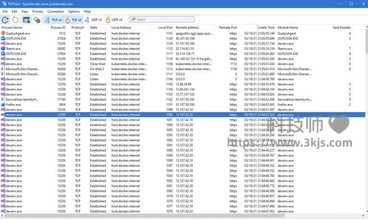Click the horizontal scrollbar thumb
This screenshot has height=219, width=368.
click(x=144, y=215)
